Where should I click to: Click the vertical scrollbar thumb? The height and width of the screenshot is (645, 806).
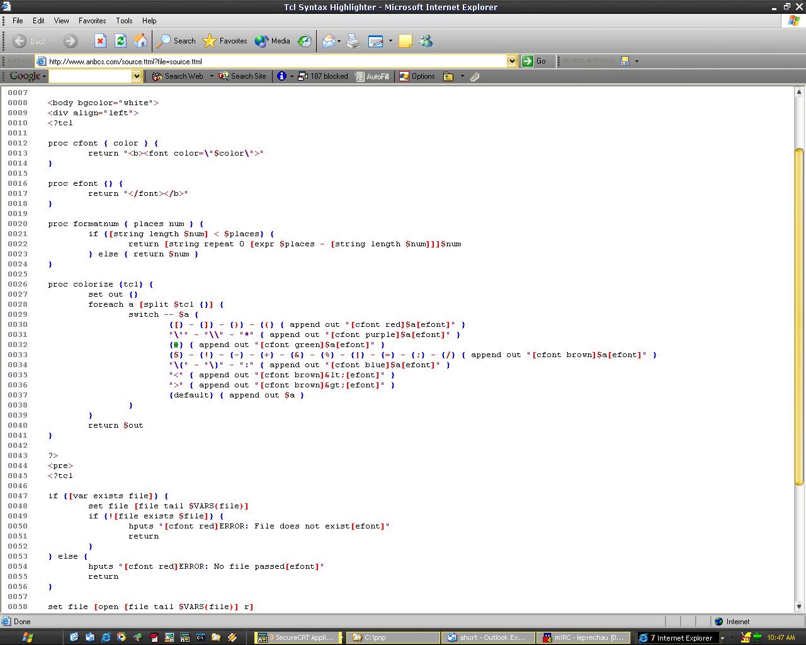click(x=799, y=317)
